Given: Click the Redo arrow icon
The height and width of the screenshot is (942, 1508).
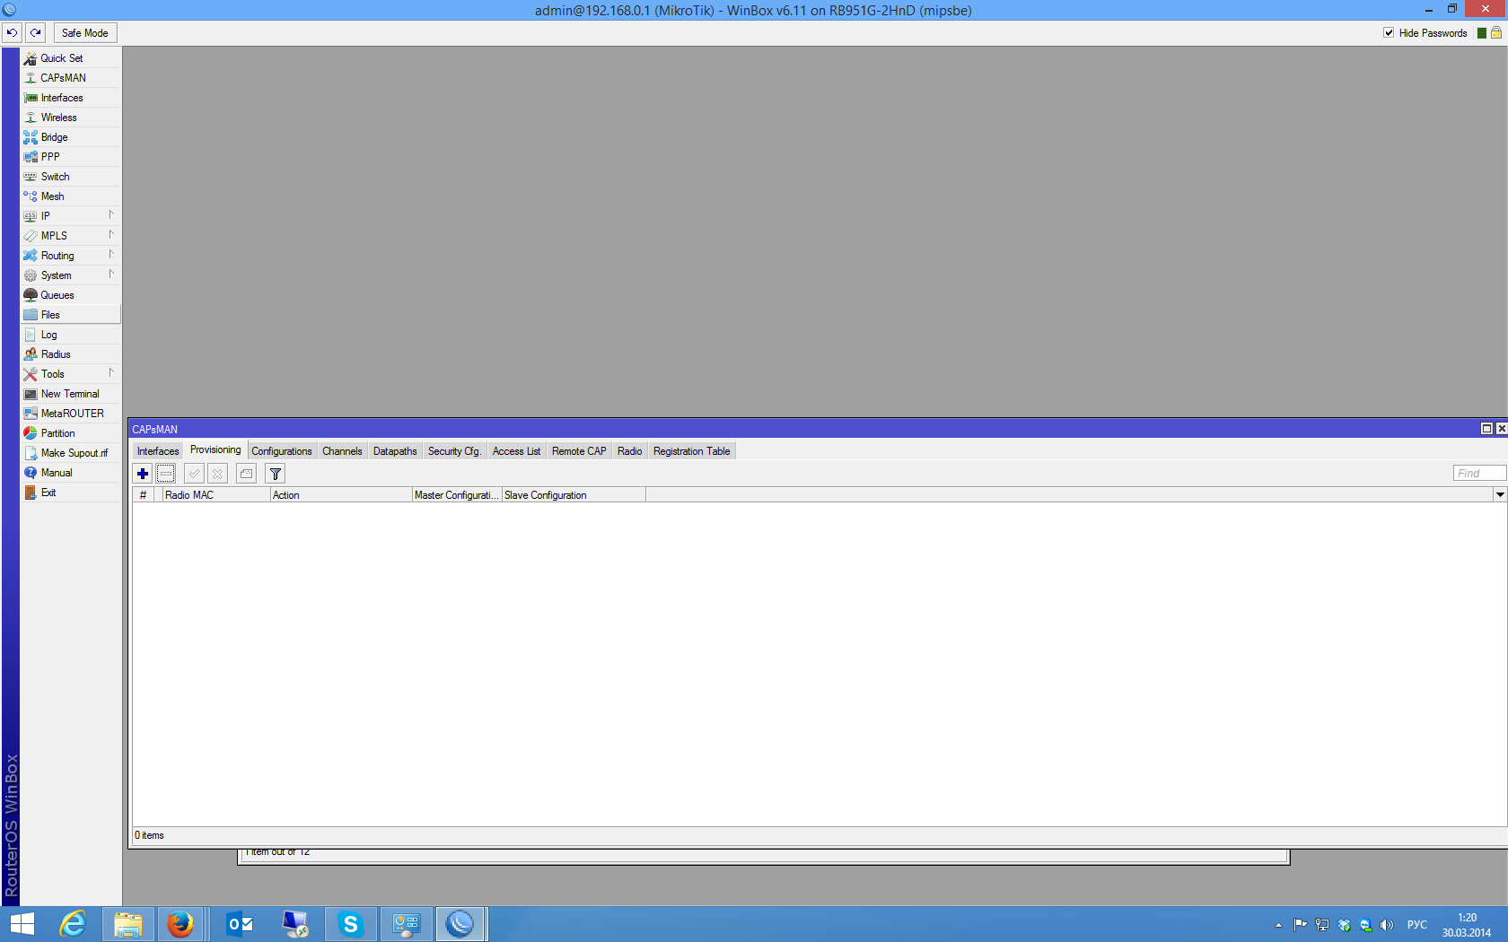Looking at the screenshot, I should pos(36,33).
